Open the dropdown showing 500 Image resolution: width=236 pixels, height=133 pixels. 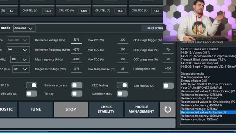21,69
